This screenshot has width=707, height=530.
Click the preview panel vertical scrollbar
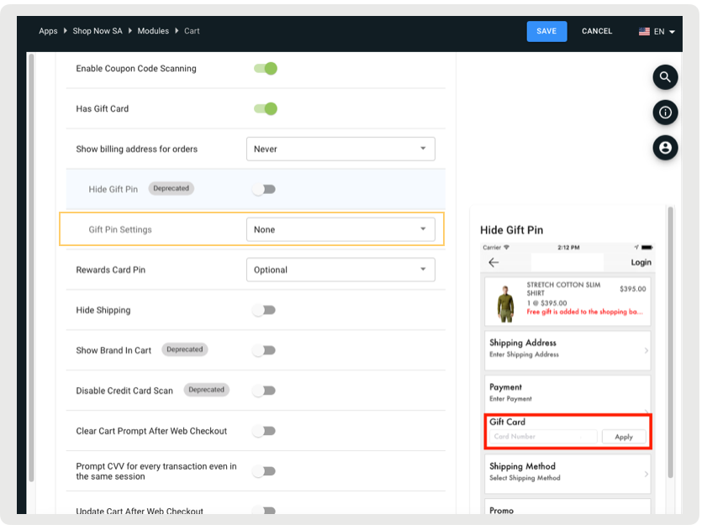671,343
